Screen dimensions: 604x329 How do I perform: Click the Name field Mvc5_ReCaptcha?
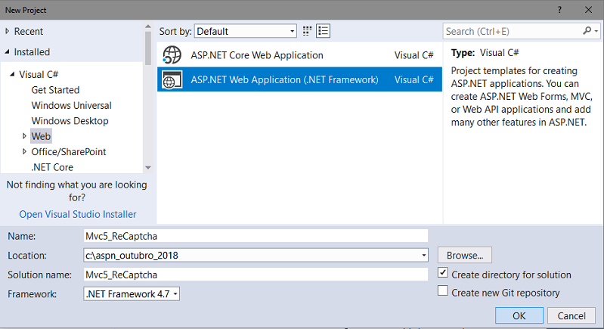pyautogui.click(x=256, y=236)
